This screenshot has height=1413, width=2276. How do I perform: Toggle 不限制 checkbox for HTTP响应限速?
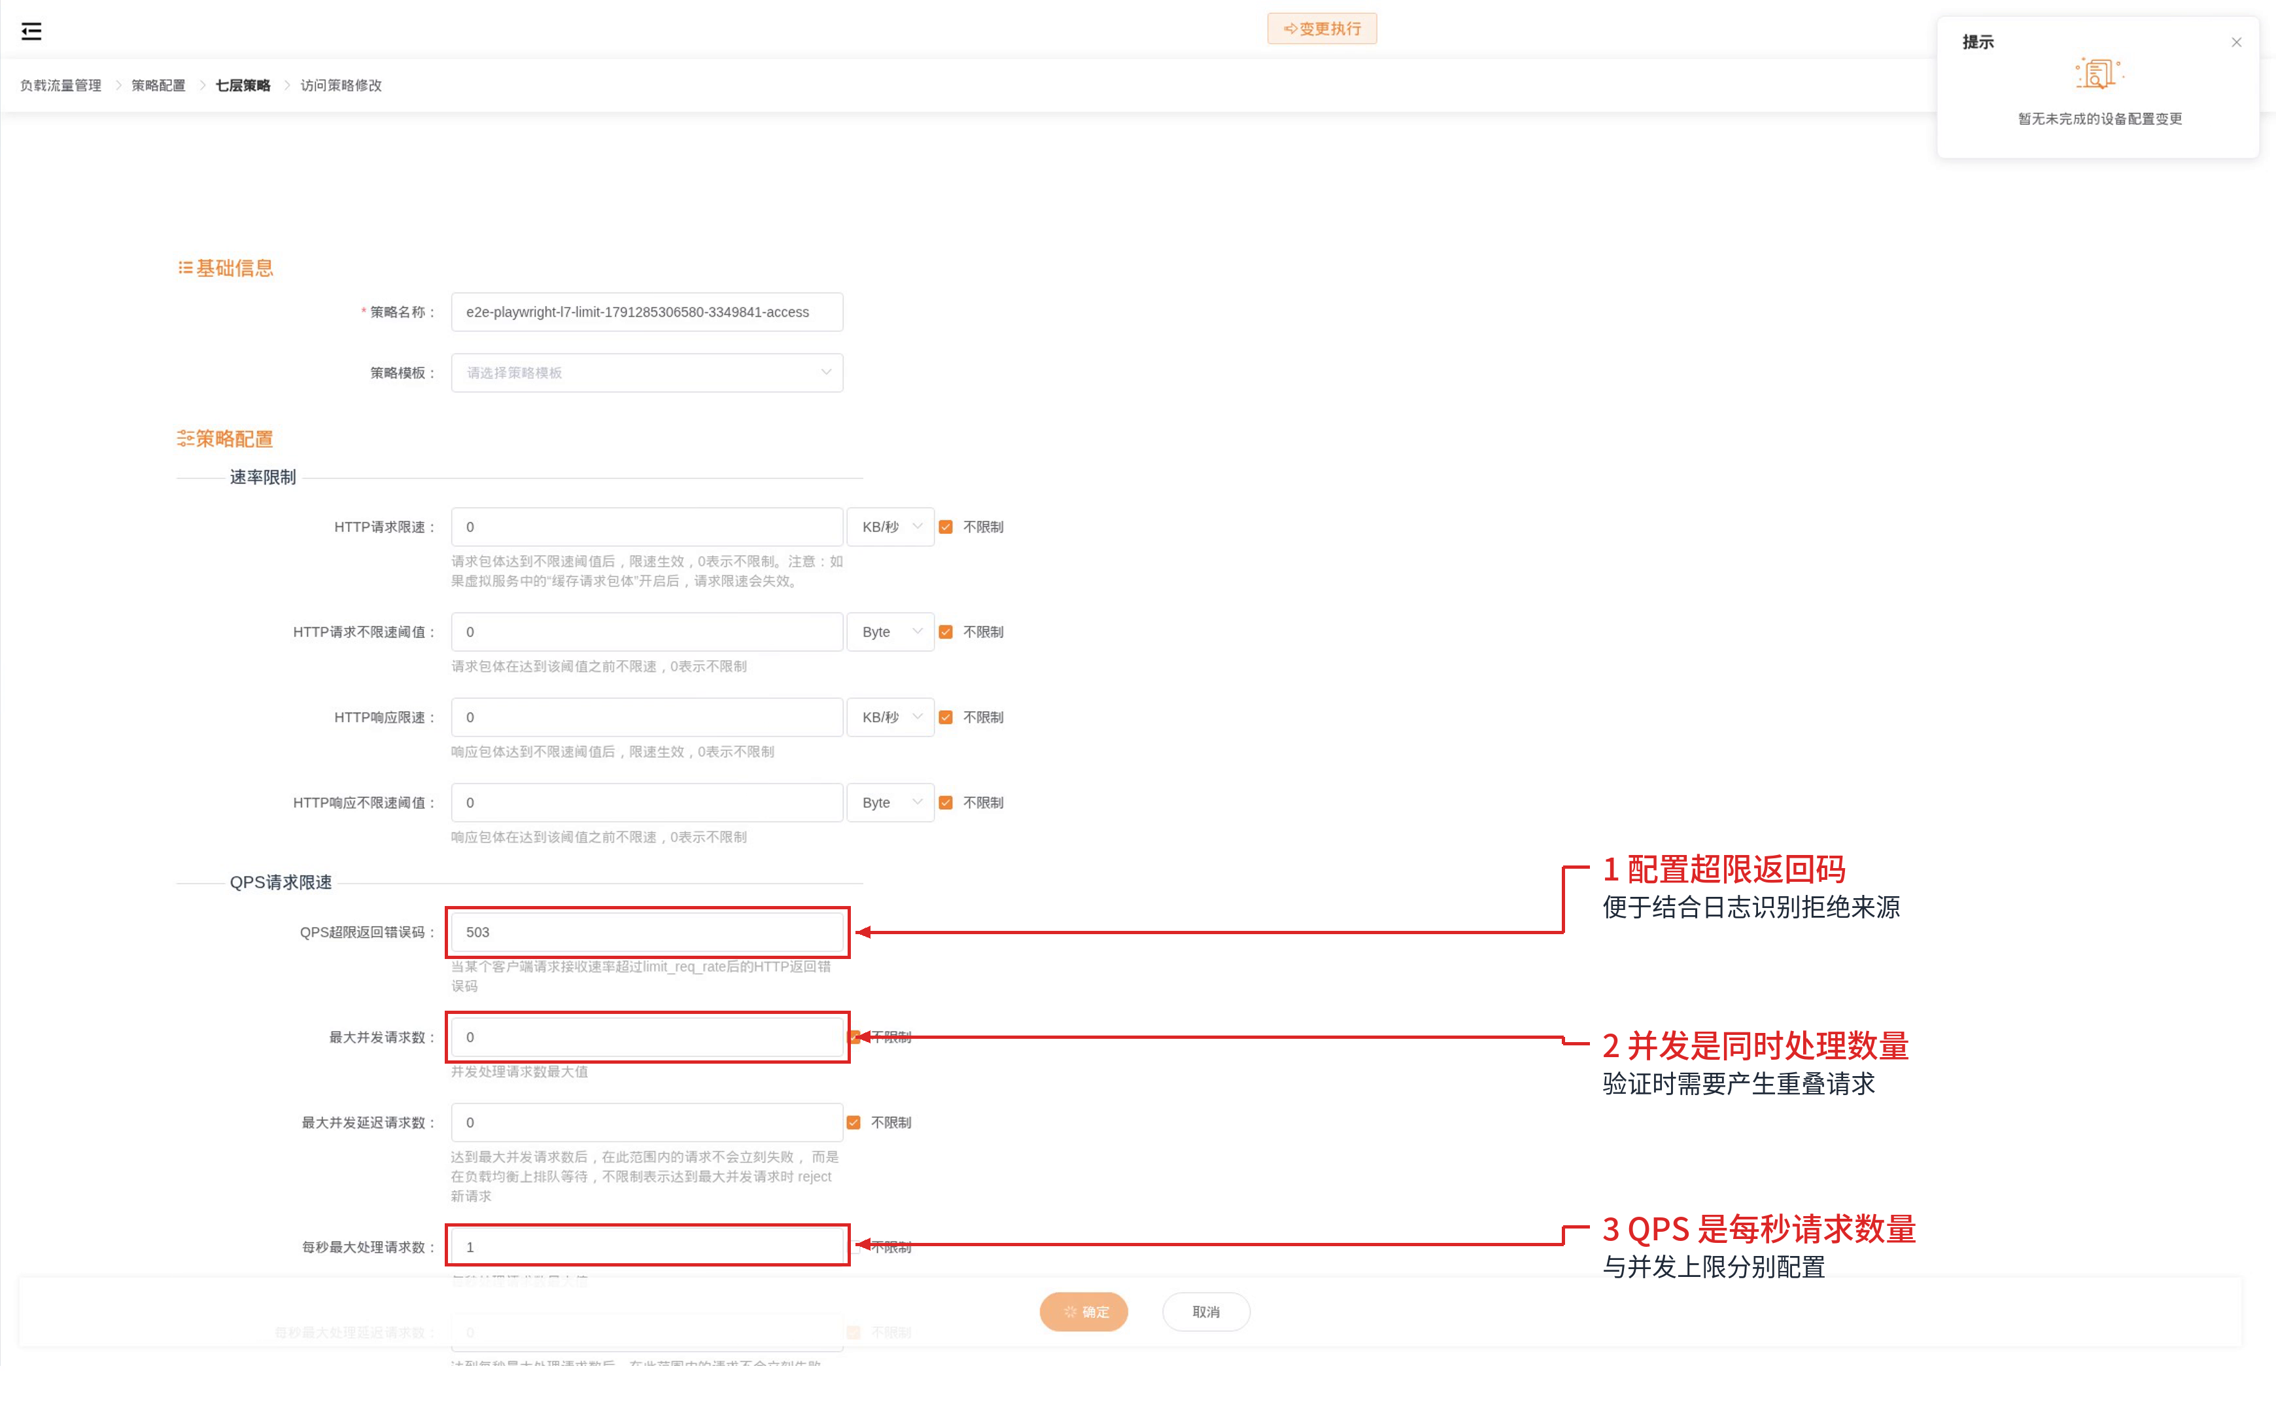[946, 717]
